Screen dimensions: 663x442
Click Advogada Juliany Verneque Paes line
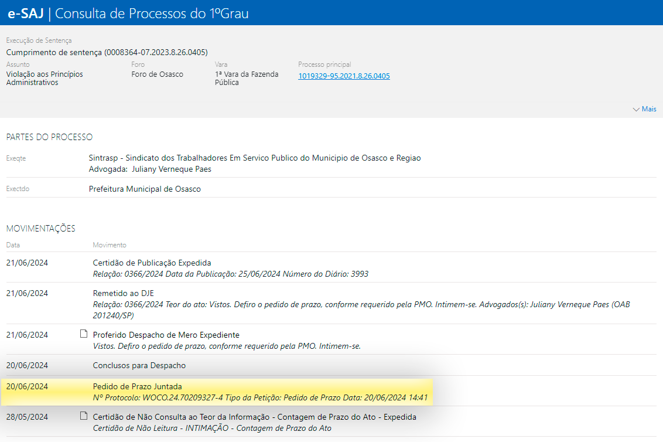150,169
